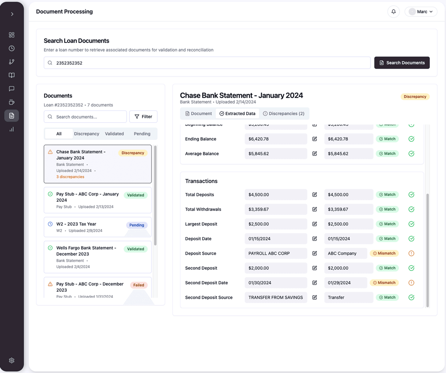
Task: Edit the Deposit Date value
Action: (x=315, y=239)
